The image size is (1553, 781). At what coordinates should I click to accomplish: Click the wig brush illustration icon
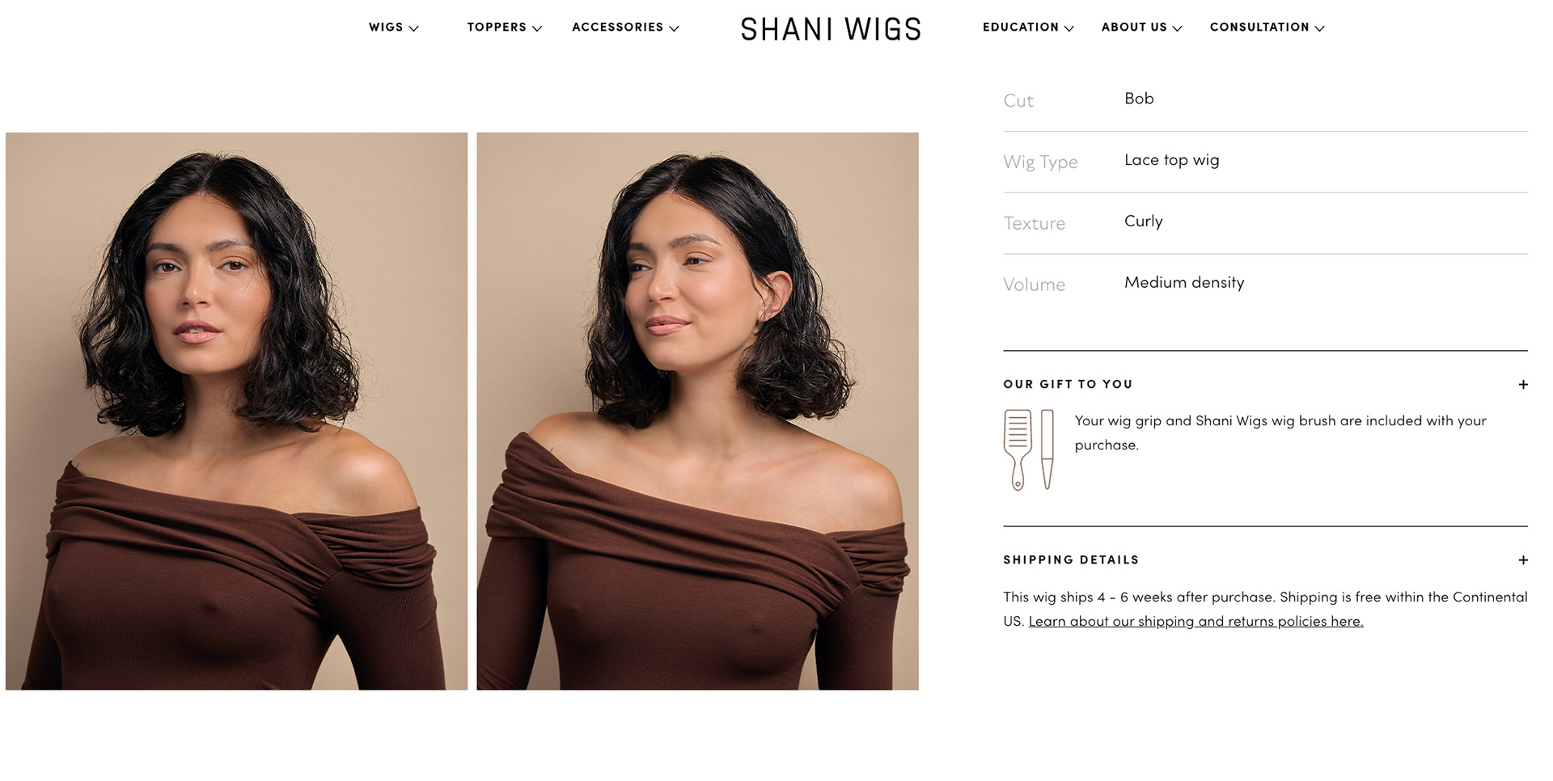click(x=1018, y=450)
